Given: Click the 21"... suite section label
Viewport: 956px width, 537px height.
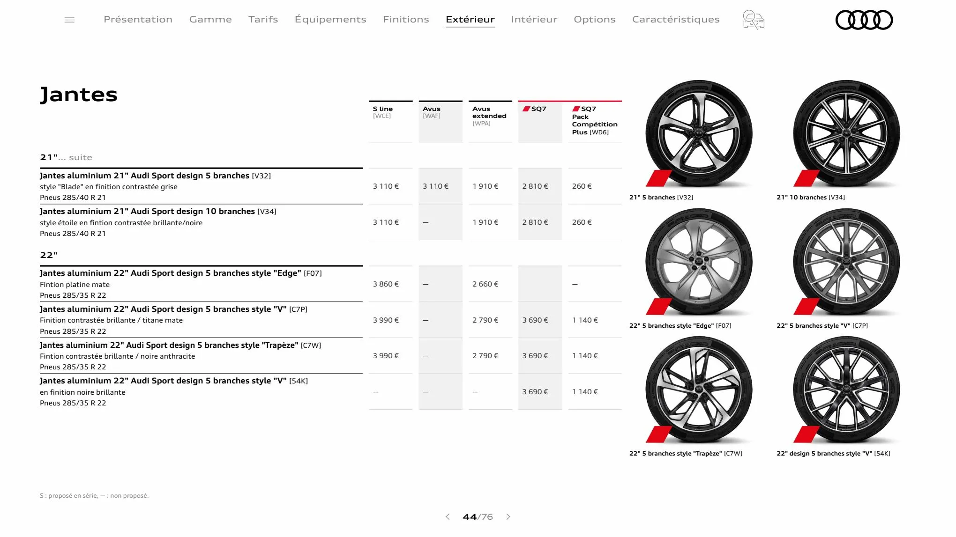Looking at the screenshot, I should [66, 157].
